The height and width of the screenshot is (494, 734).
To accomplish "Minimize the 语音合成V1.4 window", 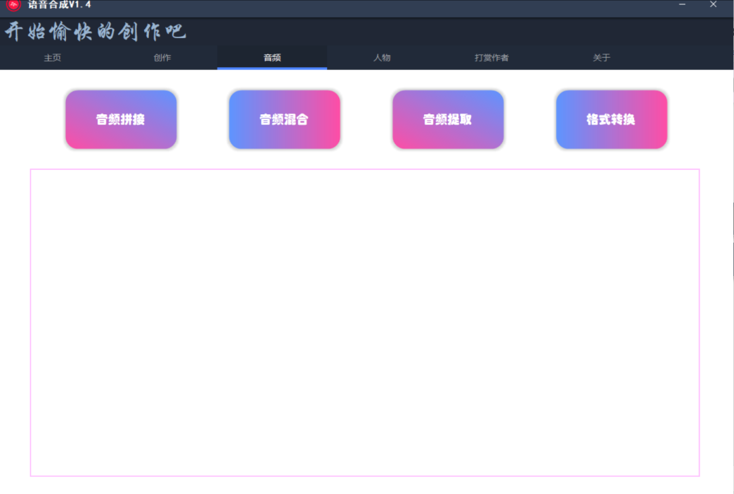I will [x=682, y=5].
